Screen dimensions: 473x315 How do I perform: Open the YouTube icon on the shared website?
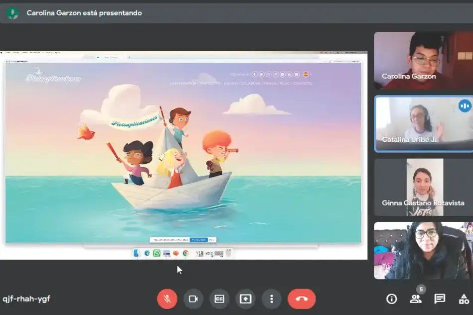tap(283, 74)
